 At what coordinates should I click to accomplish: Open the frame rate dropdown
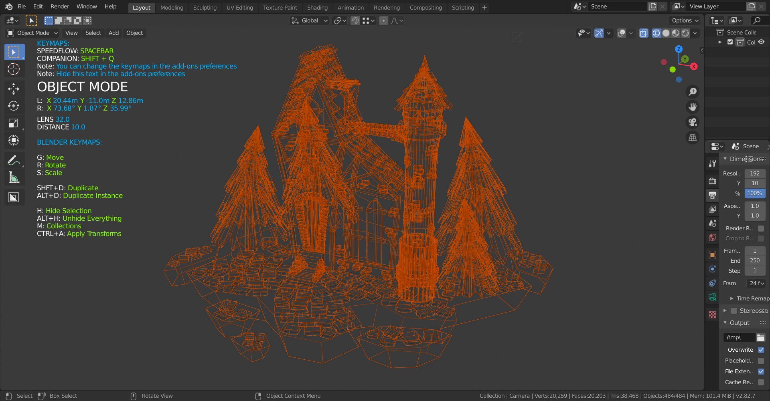756,283
